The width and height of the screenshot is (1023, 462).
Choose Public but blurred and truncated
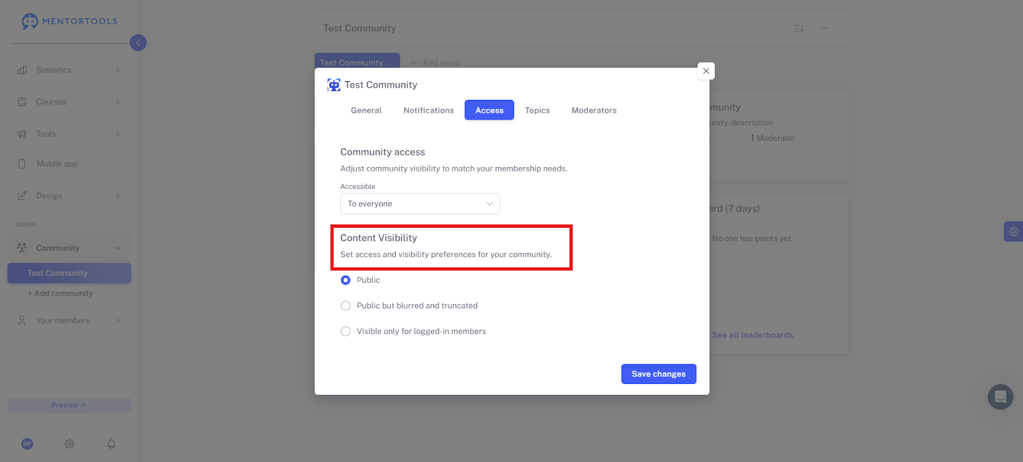point(346,306)
